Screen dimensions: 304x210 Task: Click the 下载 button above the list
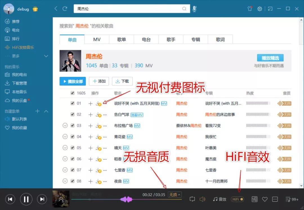point(122,81)
